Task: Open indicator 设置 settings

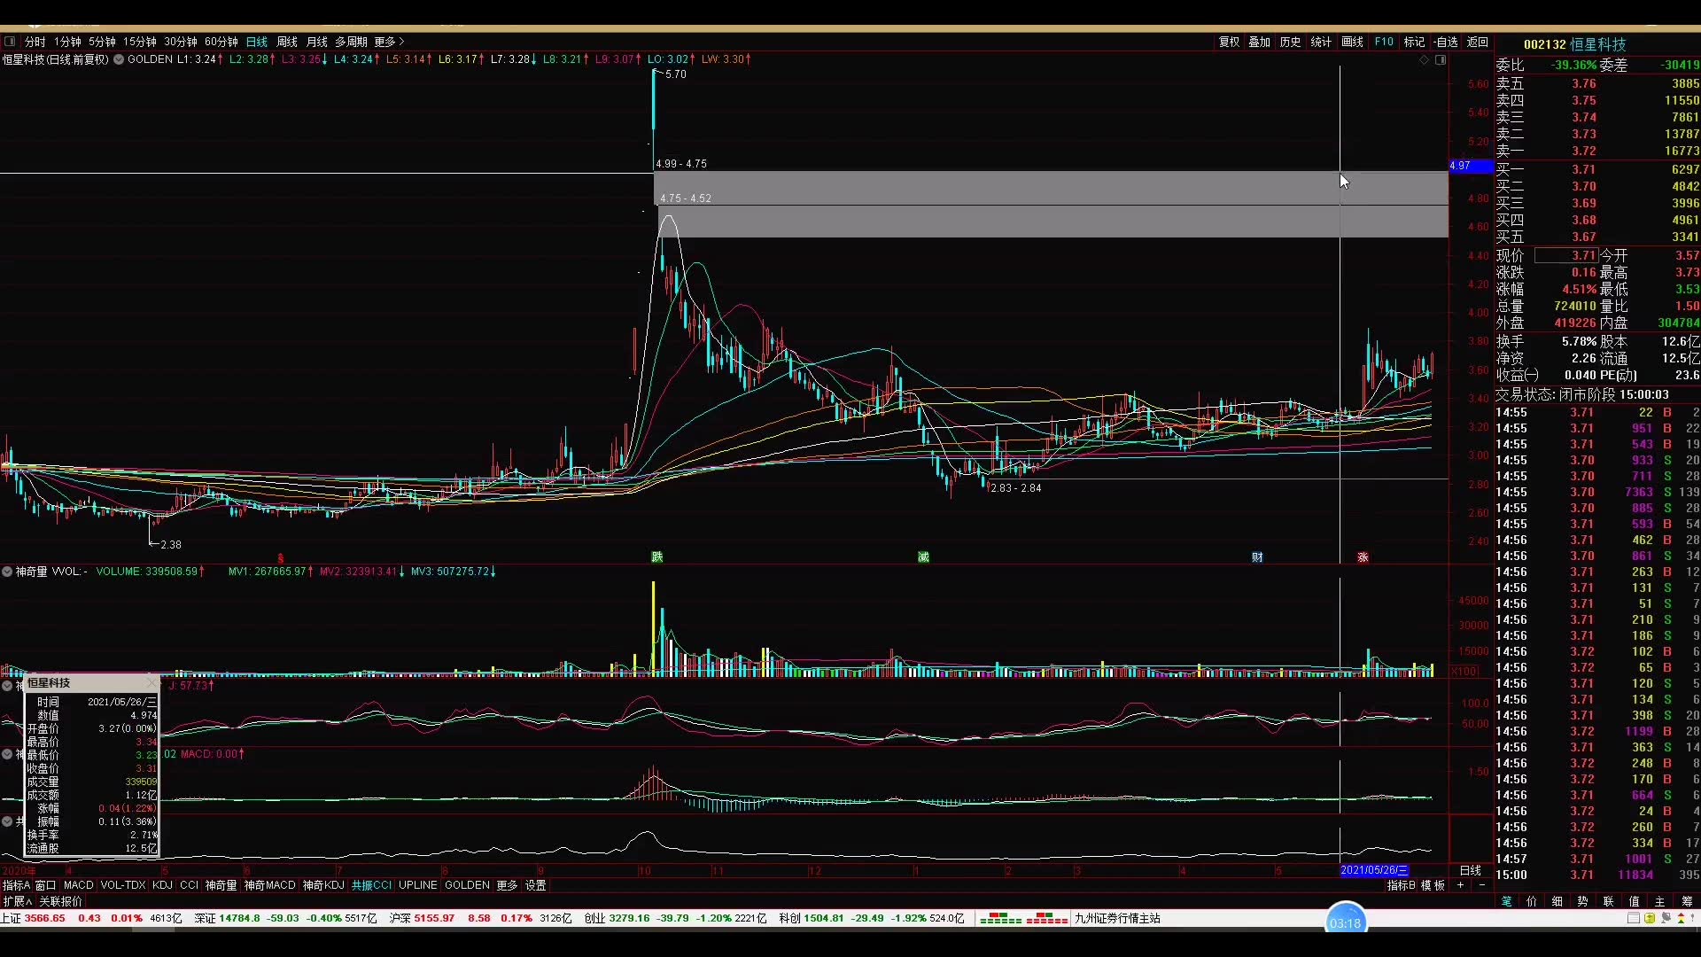Action: [x=536, y=885]
